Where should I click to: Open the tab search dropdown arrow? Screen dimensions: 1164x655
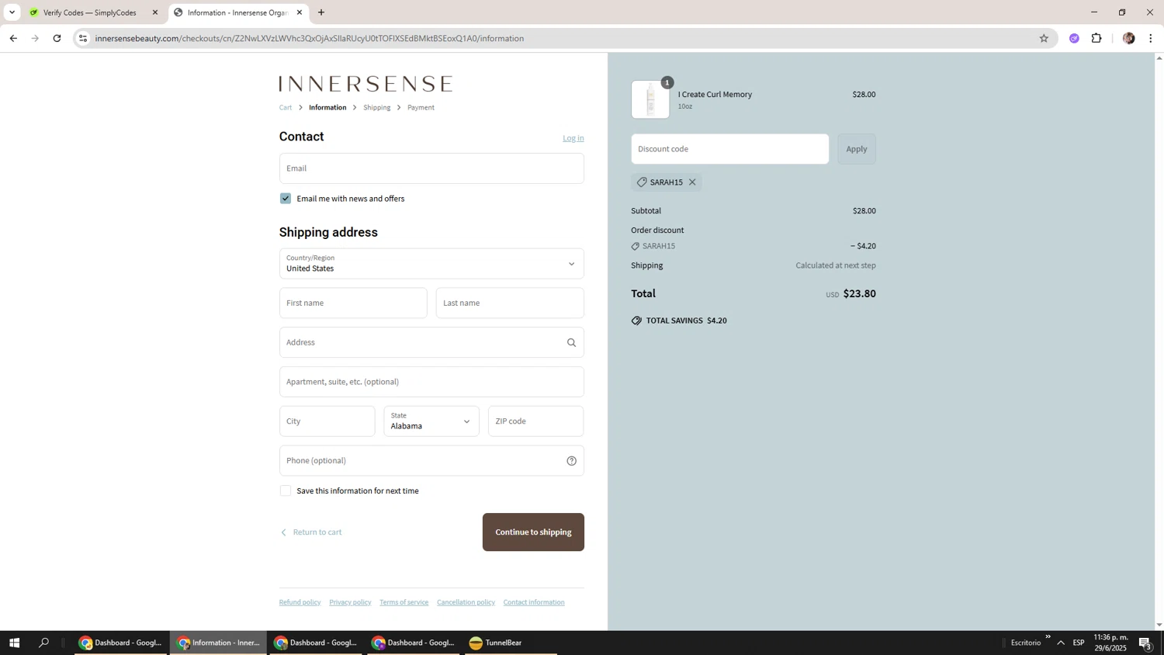coord(12,12)
